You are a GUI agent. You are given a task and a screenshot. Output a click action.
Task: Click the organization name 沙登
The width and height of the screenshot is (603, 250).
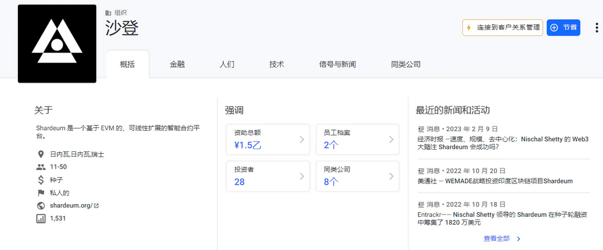[122, 28]
